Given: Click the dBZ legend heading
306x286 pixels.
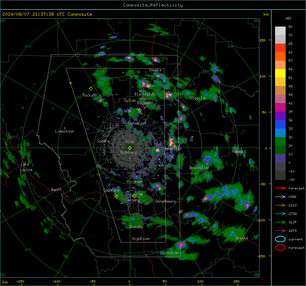Looking at the screenshot, I should point(288,18).
